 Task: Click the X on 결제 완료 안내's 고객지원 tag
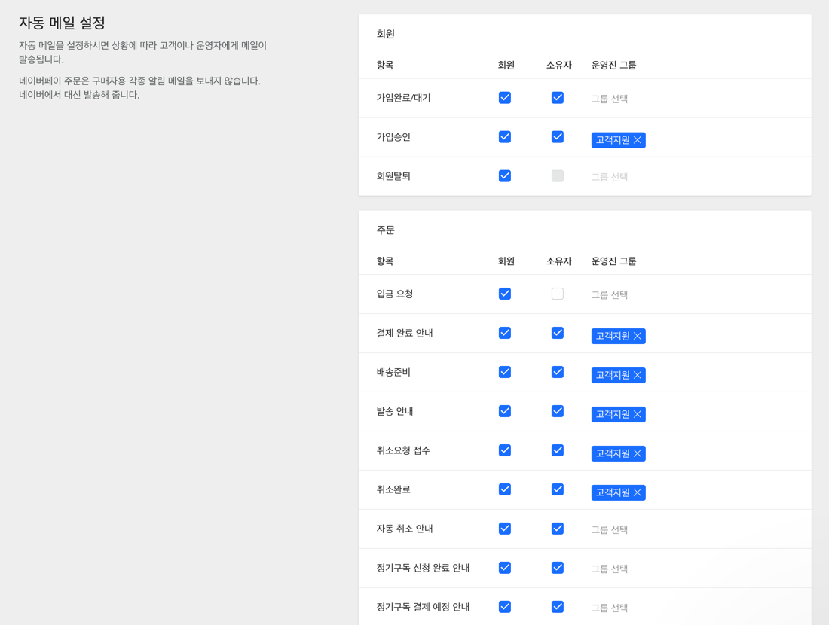click(x=638, y=336)
